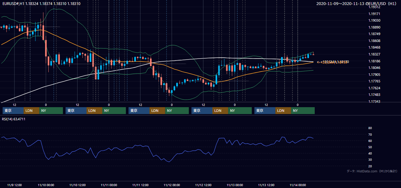Click the 東京 session block for 11/11
The width and height of the screenshot is (401, 188).
[139, 111]
